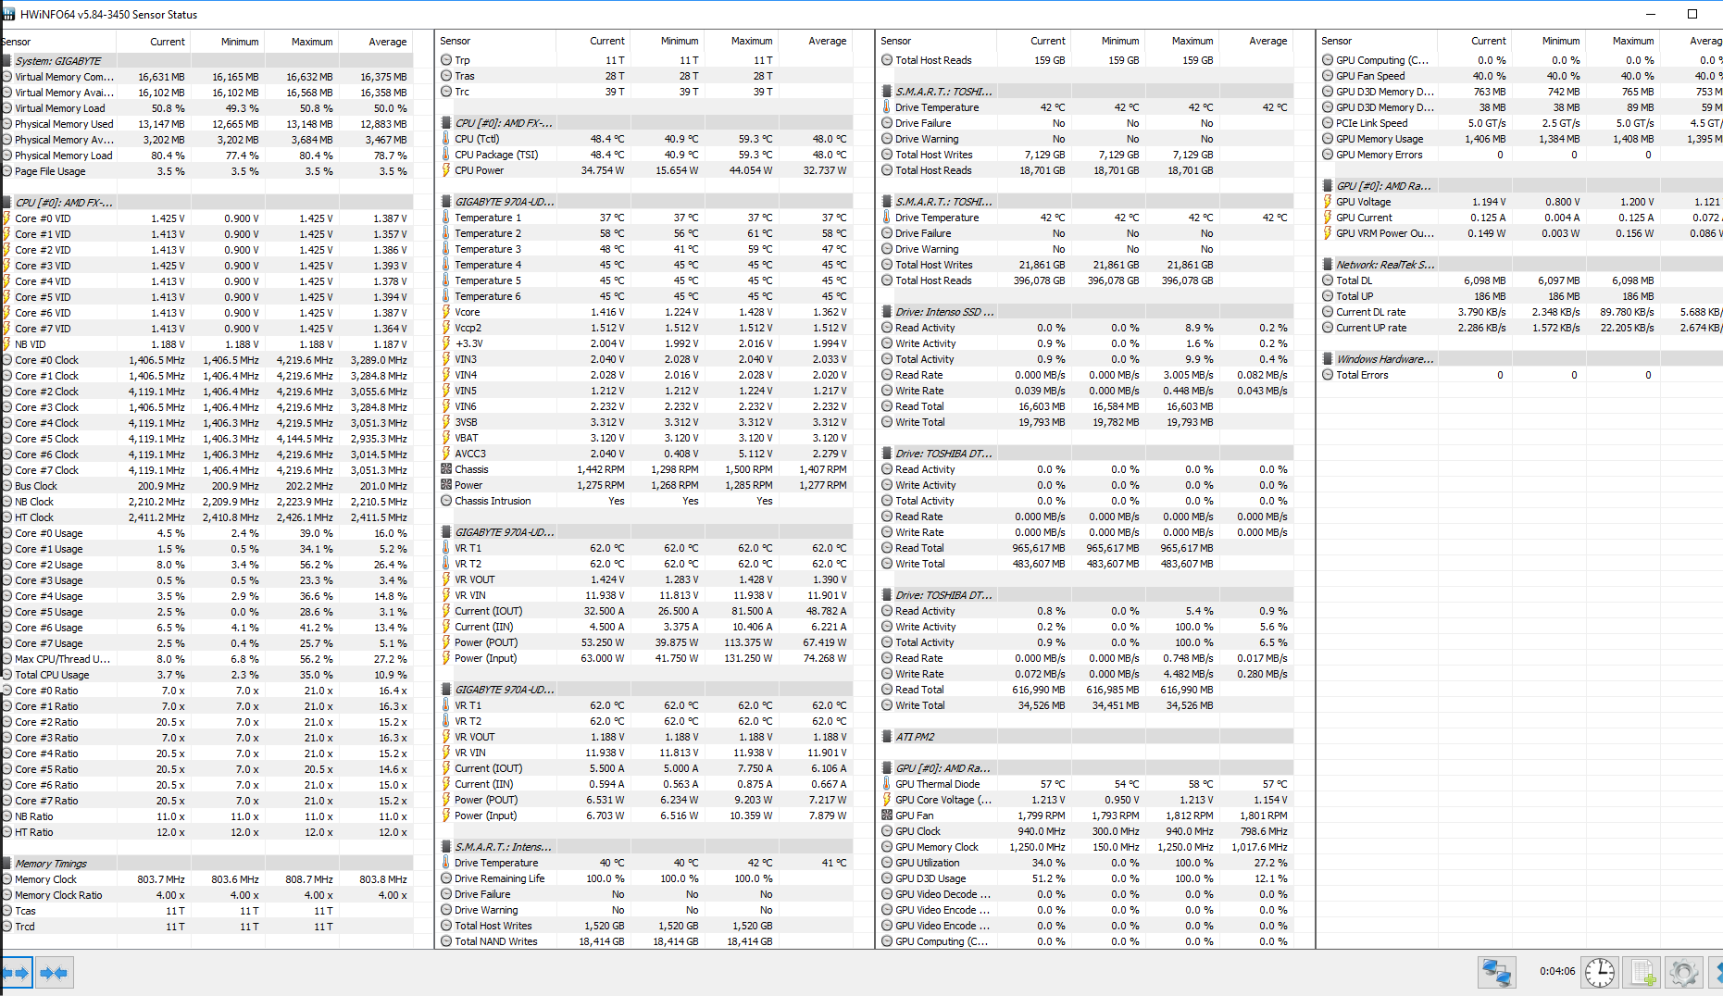The height and width of the screenshot is (996, 1723).
Task: Click the 59.3 °C maximum CPU (Tctl) value
Action: pyautogui.click(x=755, y=139)
